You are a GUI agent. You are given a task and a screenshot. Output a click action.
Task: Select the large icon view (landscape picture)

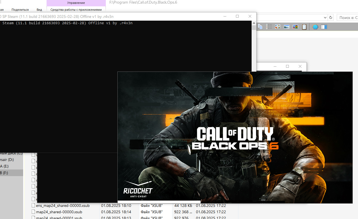pyautogui.click(x=287, y=27)
